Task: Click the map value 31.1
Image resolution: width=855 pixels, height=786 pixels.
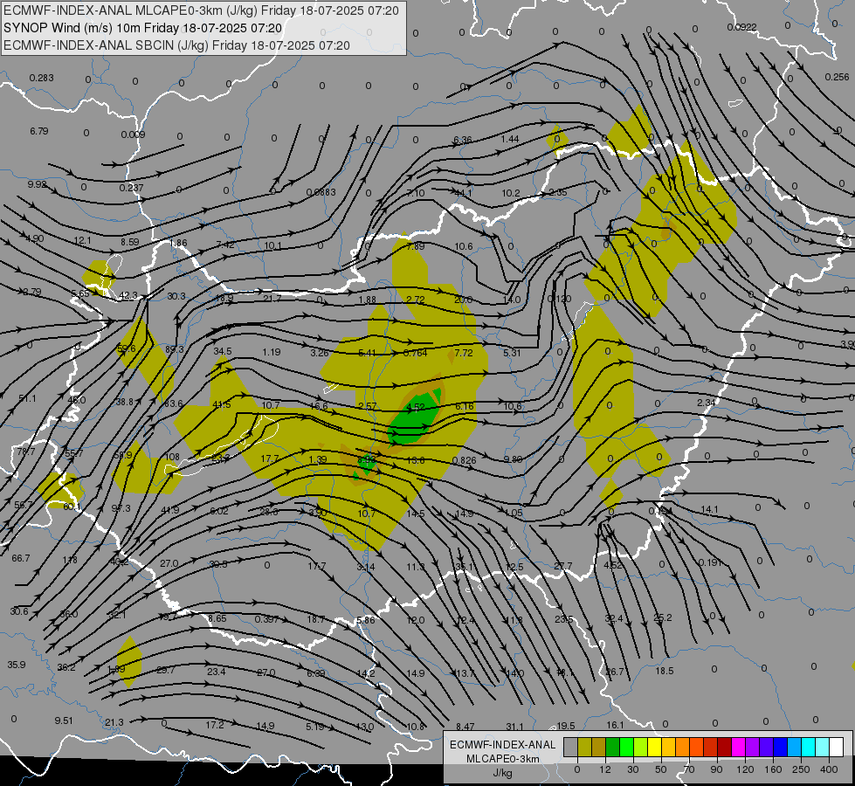Action: coord(514,727)
